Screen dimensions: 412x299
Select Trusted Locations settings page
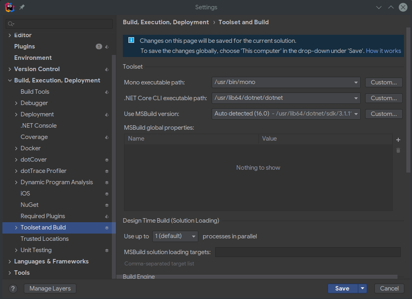click(x=44, y=239)
